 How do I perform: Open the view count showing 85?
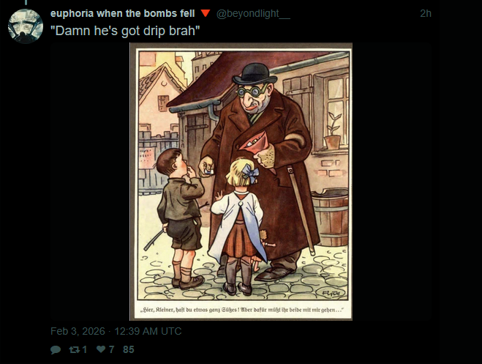[x=129, y=349]
